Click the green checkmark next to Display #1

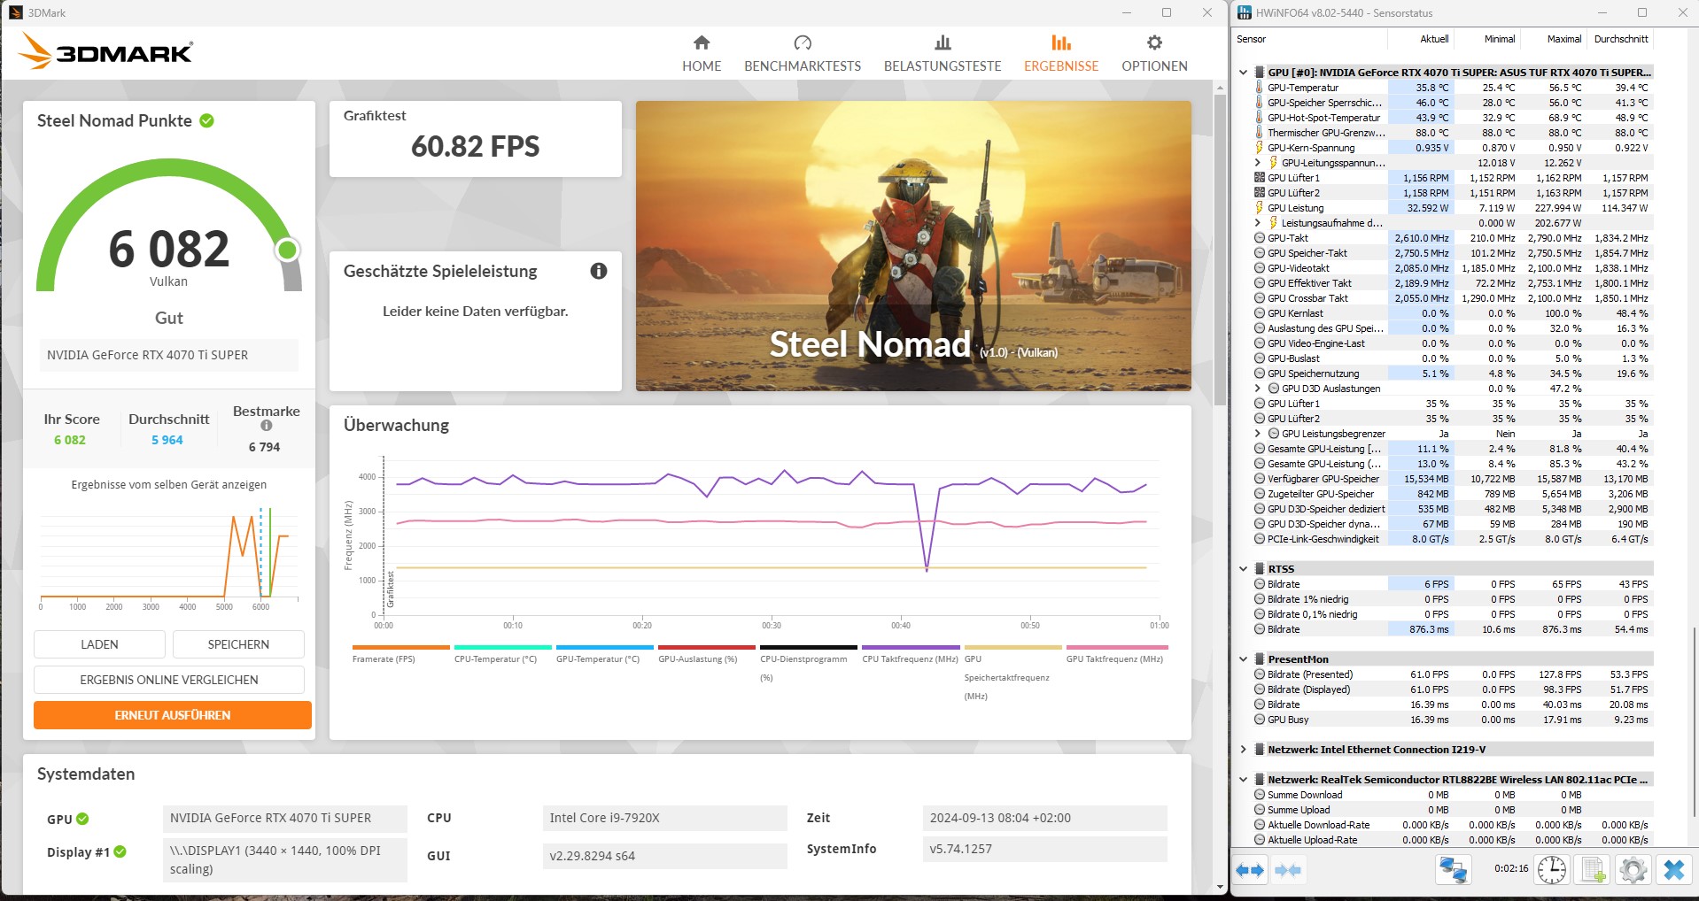coord(120,851)
